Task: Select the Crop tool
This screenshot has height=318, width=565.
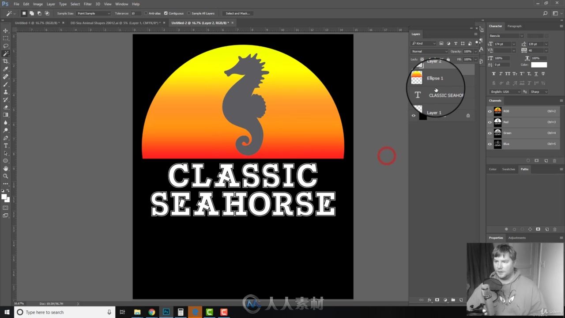Action: click(6, 61)
